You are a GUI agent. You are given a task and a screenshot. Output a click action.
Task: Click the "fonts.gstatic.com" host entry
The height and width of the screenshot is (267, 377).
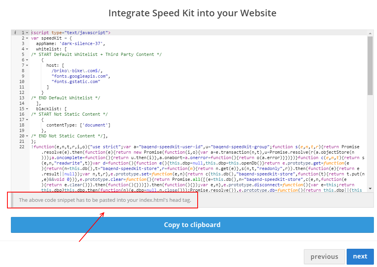pyautogui.click(x=75, y=82)
